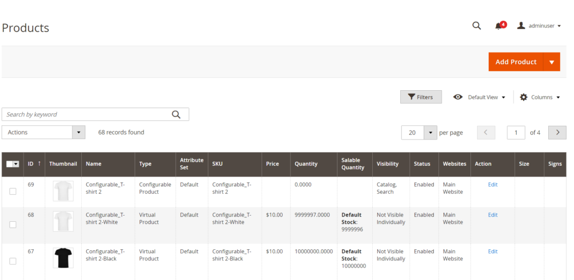Viewport: 574px width, 280px height.
Task: Expand the Add Product dropdown arrow
Action: [552, 62]
